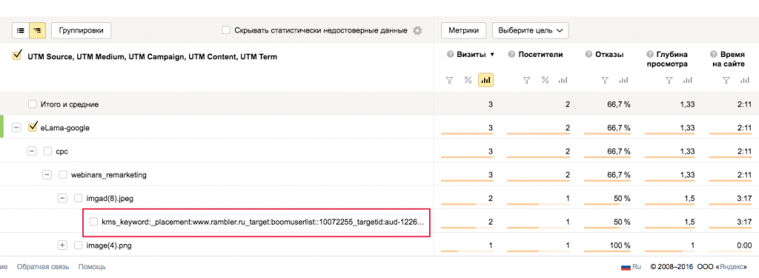
Task: Click the 0:00 time value for image(4).png
Action: click(x=745, y=245)
